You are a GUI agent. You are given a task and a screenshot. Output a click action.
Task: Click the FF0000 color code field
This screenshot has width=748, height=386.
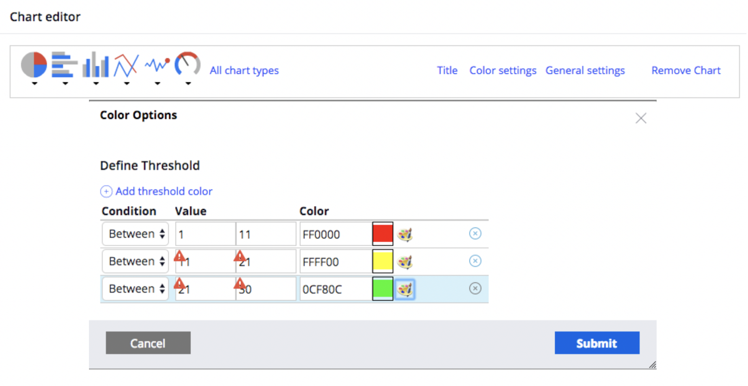click(336, 234)
